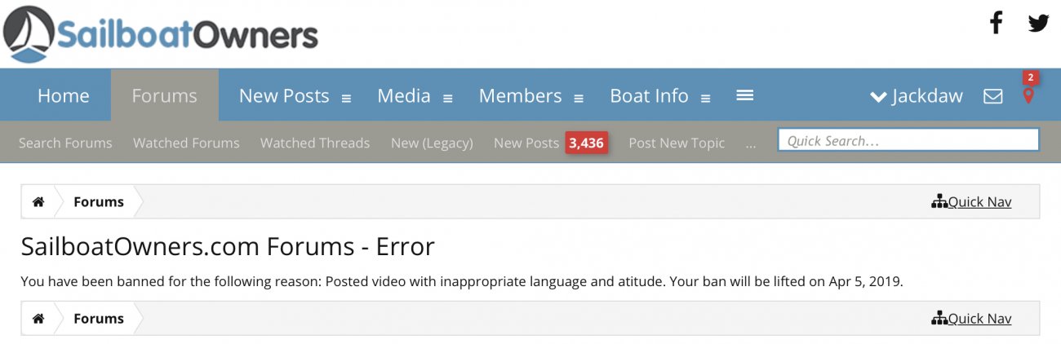
Task: Open the bottom Quick Nav link
Action: [x=979, y=319]
